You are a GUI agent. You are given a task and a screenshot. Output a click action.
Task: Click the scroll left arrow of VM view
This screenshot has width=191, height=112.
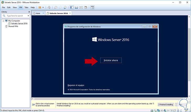(33, 99)
